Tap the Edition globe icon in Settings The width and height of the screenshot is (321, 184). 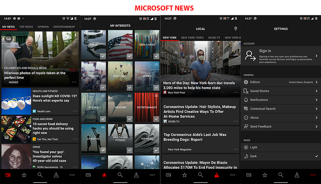(x=246, y=82)
